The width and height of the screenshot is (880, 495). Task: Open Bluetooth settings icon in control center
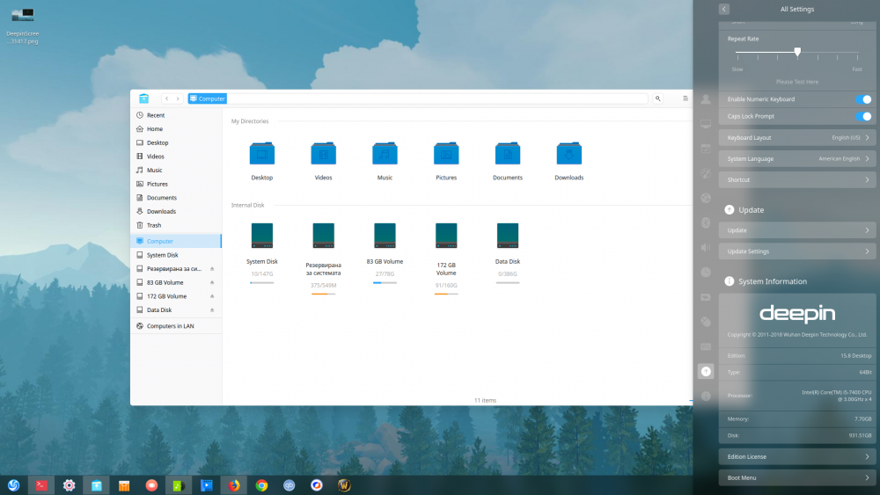point(706,222)
